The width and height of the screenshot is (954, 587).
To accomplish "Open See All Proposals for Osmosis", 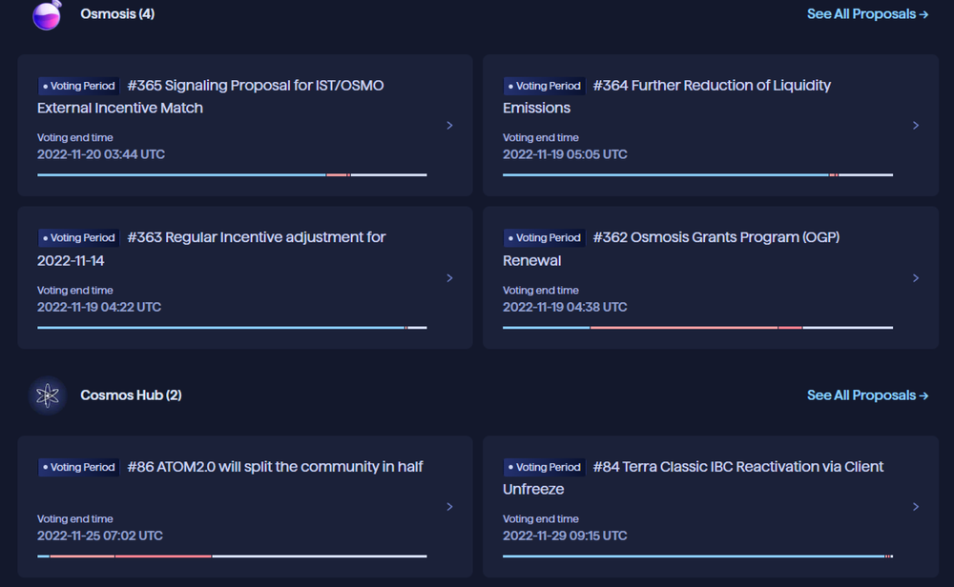I will coord(867,14).
